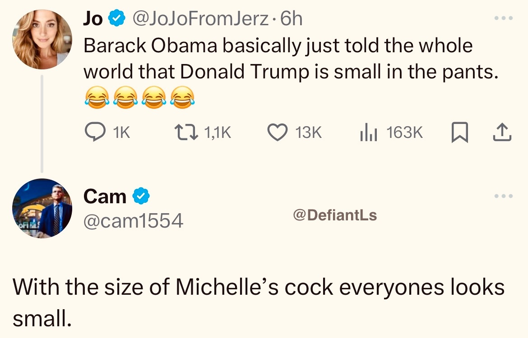The image size is (528, 338).
Task: Open the reply icon on Jo's tweet
Action: point(95,132)
